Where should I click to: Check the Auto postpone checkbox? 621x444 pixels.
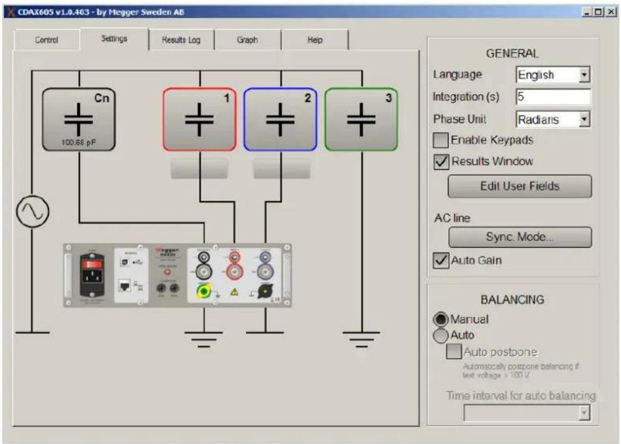point(454,351)
